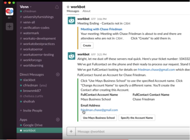Attach a file with message plus button
Screen dimensions: 190x140
71,131
